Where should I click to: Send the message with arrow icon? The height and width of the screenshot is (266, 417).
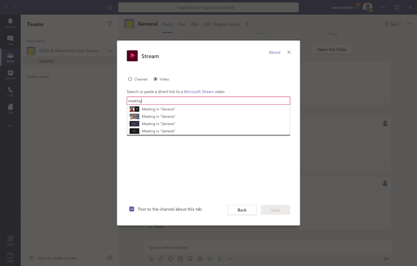point(386,259)
